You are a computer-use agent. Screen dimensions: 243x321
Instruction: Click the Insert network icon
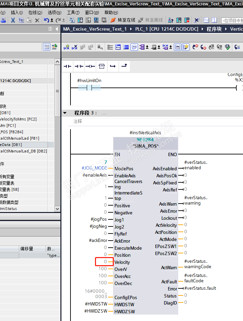click(66, 47)
